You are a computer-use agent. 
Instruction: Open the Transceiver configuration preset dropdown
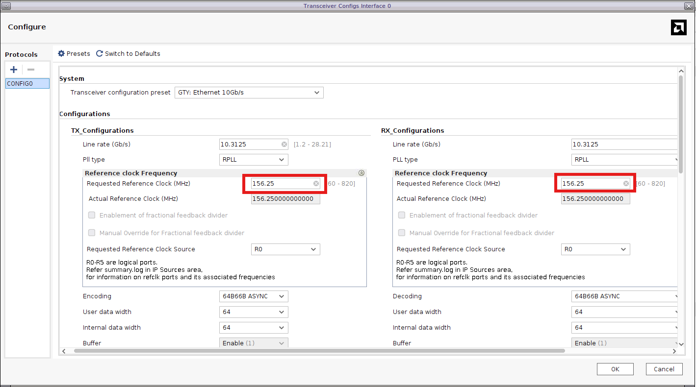pos(249,92)
